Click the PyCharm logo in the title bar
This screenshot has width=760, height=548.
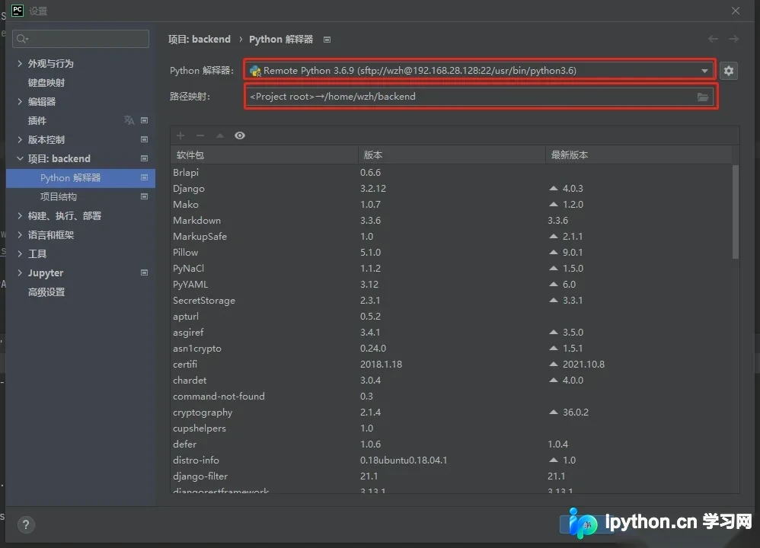(18, 11)
